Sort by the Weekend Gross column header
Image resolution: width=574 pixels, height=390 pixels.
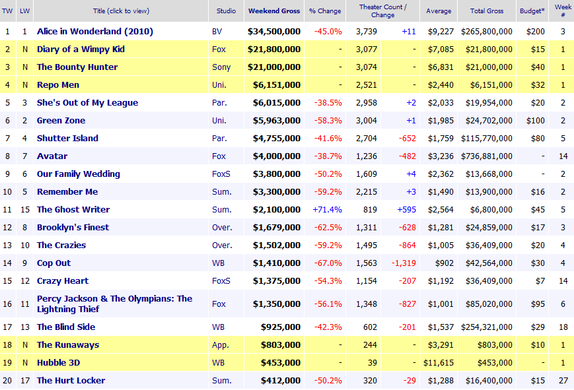(274, 11)
